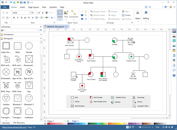This screenshot has height=130, width=177.
Task: Toggle underline text formatting
Action: point(21,18)
